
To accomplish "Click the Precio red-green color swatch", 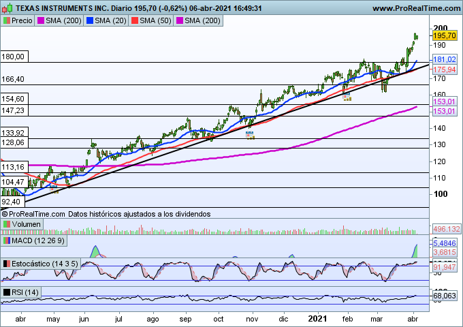I will click(x=7, y=20).
